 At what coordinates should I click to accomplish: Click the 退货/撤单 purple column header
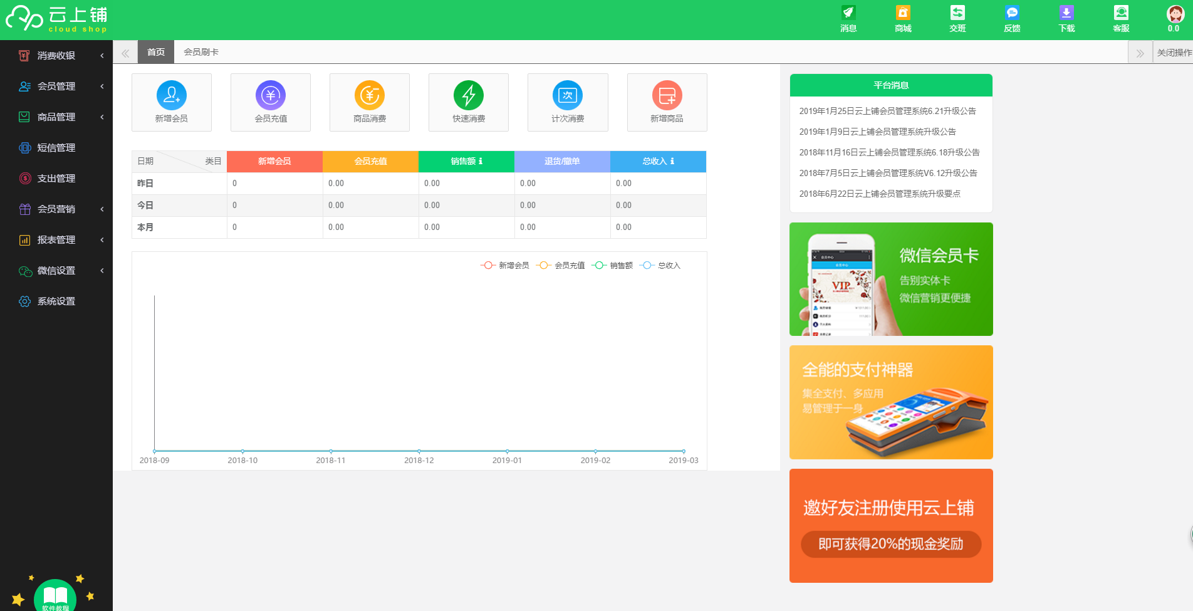(x=562, y=161)
